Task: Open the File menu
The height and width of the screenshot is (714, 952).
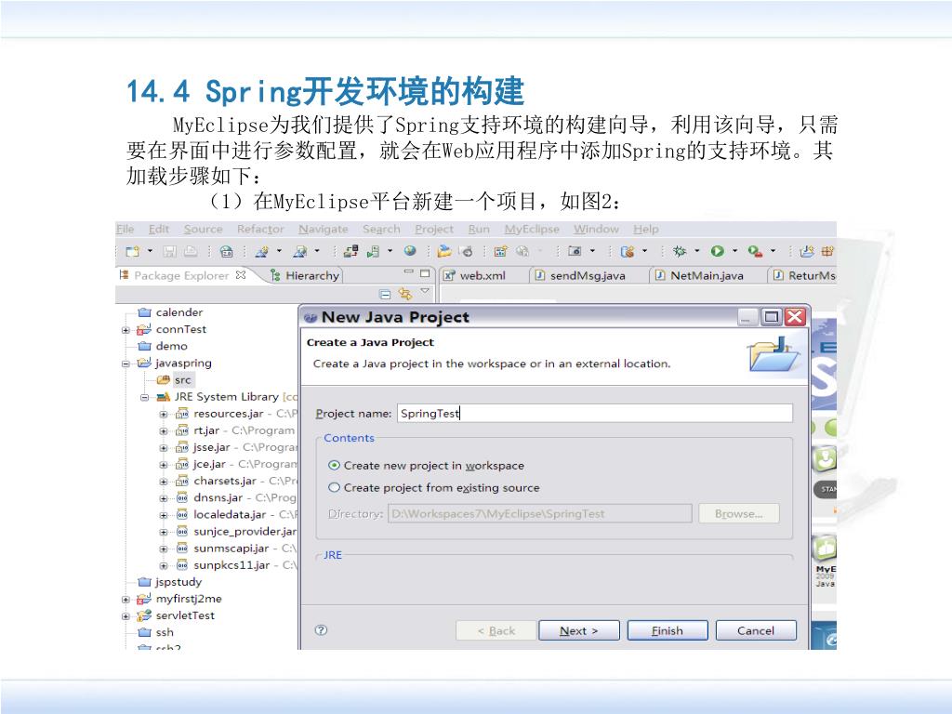Action: tap(125, 229)
